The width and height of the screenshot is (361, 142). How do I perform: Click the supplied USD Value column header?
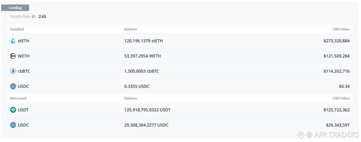pos(341,29)
